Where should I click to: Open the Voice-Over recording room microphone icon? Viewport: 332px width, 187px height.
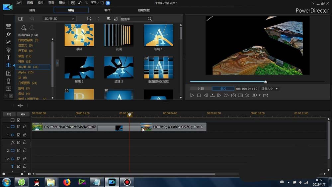9,81
